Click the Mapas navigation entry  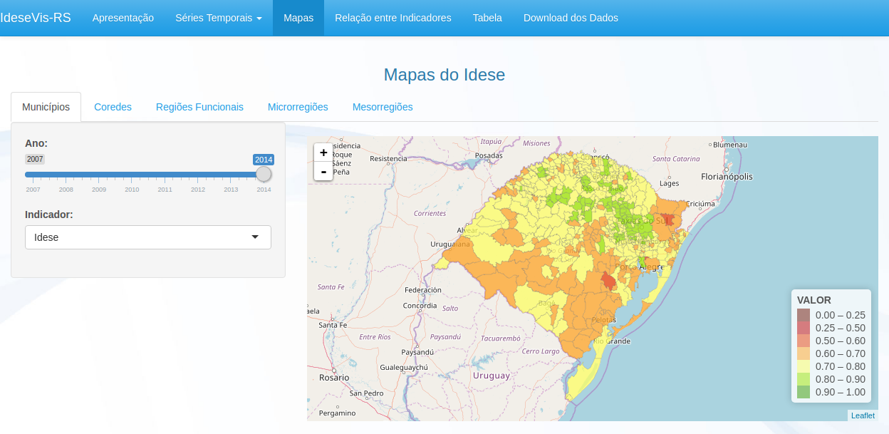tap(298, 17)
